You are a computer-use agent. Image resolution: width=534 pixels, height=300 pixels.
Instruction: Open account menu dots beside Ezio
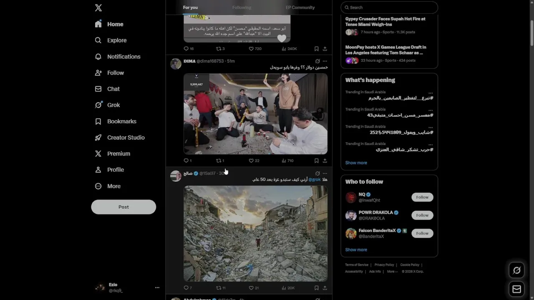pos(157,287)
